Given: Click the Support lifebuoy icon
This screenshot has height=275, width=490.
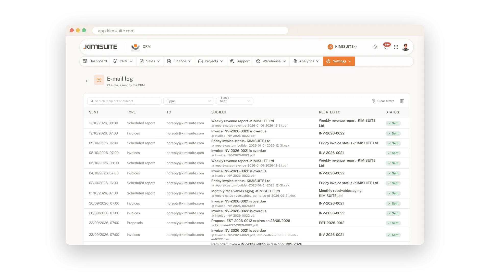Looking at the screenshot, I should point(232,61).
